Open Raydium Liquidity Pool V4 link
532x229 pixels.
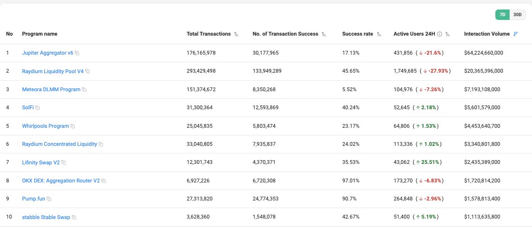click(x=53, y=71)
